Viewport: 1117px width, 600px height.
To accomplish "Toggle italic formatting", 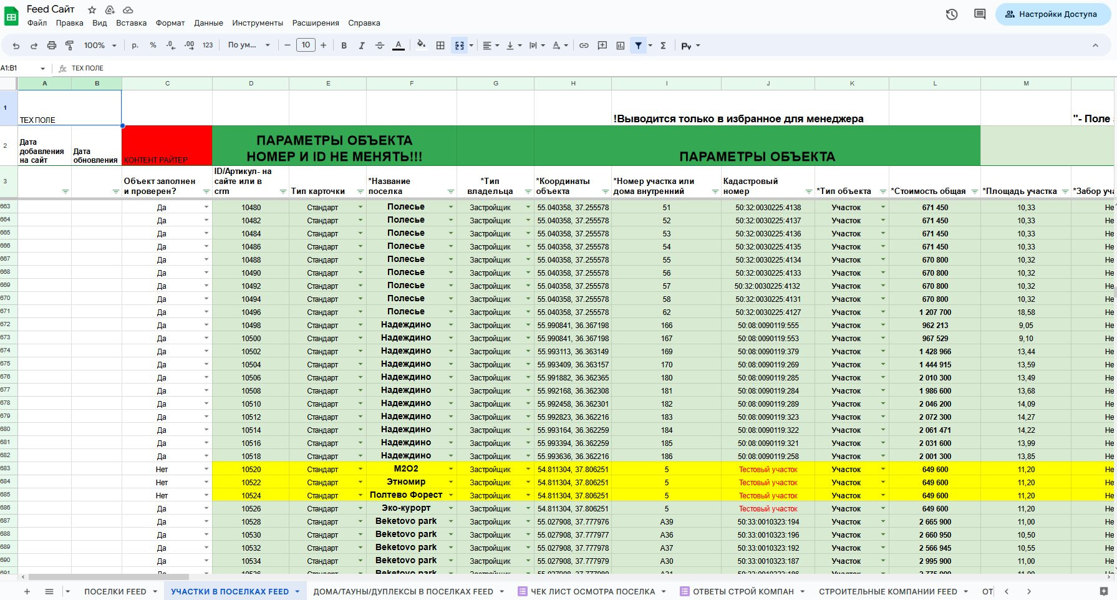I will click(362, 46).
